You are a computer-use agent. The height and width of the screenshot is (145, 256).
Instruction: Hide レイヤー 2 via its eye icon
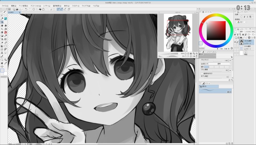[235, 42]
